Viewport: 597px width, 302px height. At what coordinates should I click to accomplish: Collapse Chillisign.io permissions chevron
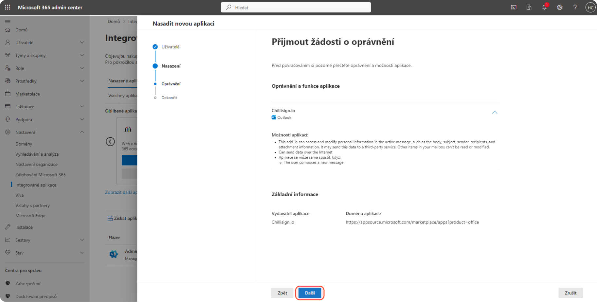pos(495,113)
